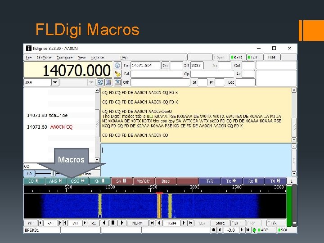
Task: Click waterfall shift right arrow
Action: click(x=122, y=223)
